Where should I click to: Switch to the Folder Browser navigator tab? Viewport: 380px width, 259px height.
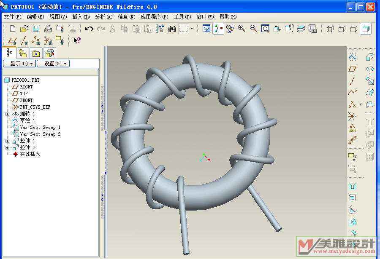pos(23,53)
